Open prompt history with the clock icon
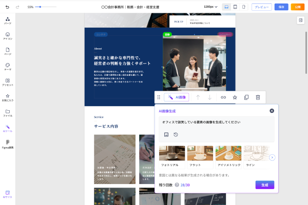This screenshot has width=308, height=205. pos(176,135)
